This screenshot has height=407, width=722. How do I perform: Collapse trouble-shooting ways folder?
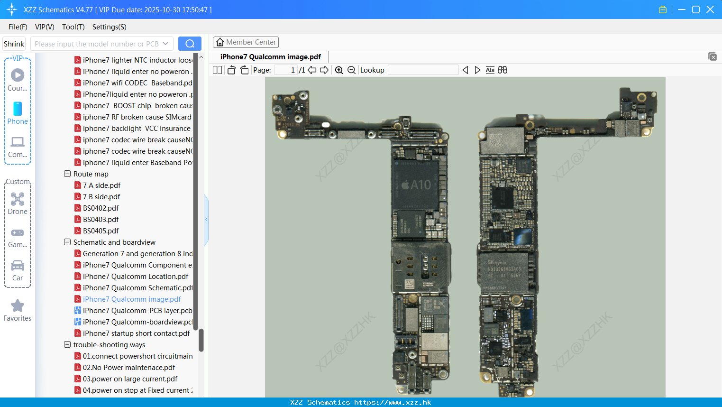click(x=67, y=344)
